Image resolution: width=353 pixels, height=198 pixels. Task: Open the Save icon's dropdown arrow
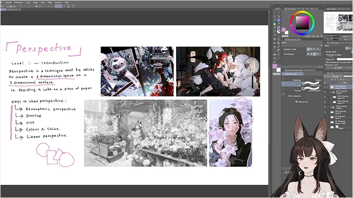17,6
